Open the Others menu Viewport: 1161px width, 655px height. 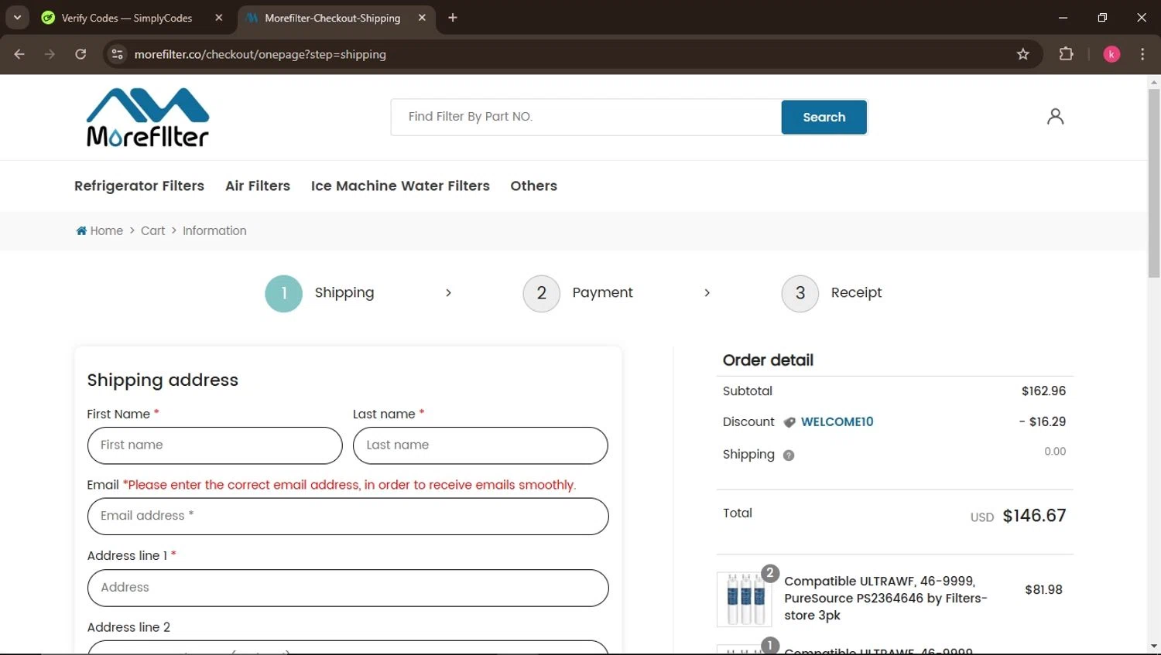click(534, 186)
